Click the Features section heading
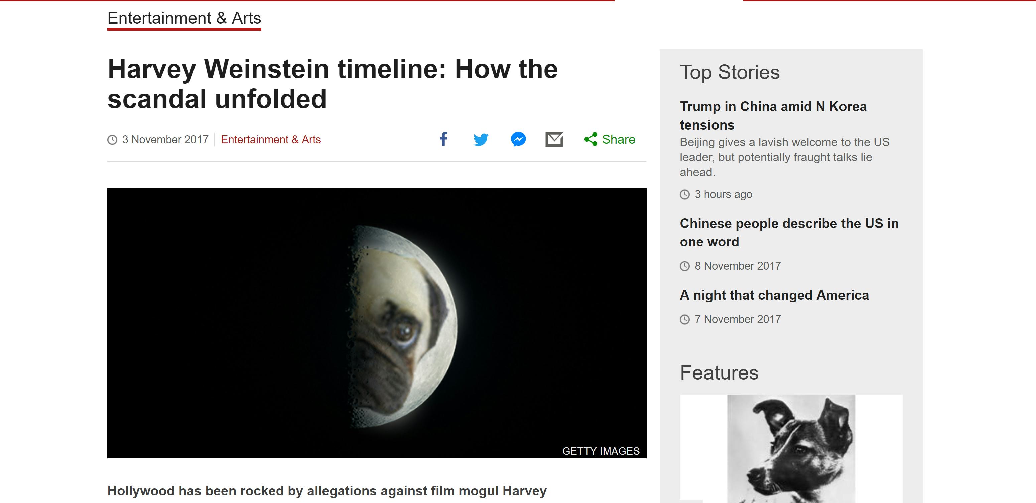 [x=719, y=373]
